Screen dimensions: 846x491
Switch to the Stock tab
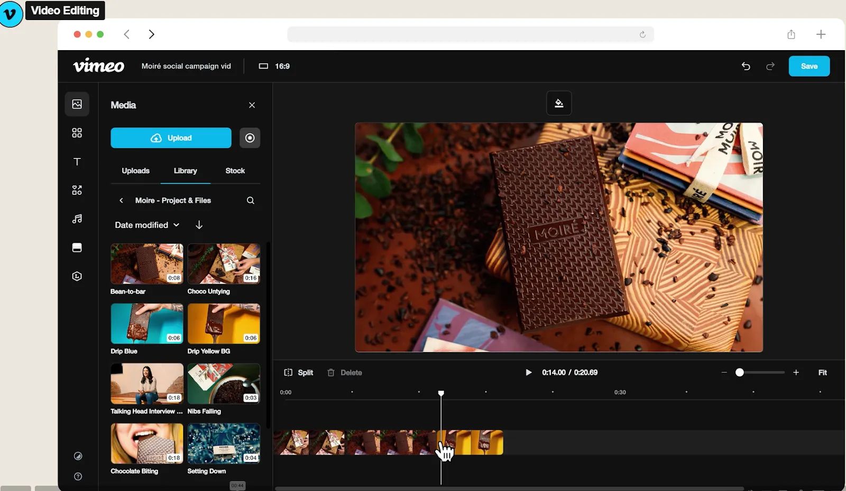coord(235,171)
